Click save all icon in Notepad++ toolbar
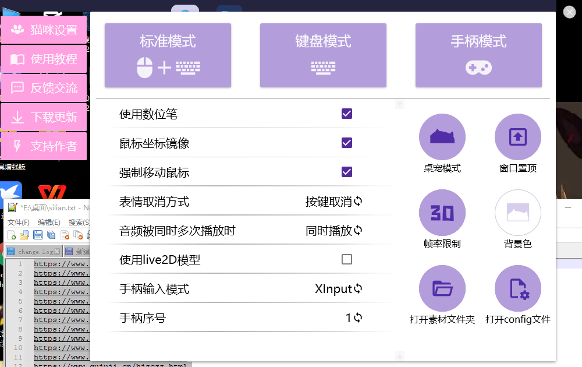This screenshot has width=582, height=367. click(x=51, y=235)
